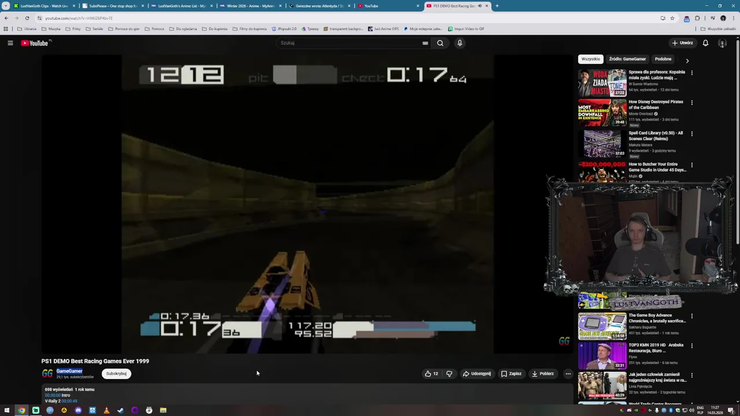Open the Filmy bookmarks folder
The height and width of the screenshot is (416, 740).
tap(73, 29)
